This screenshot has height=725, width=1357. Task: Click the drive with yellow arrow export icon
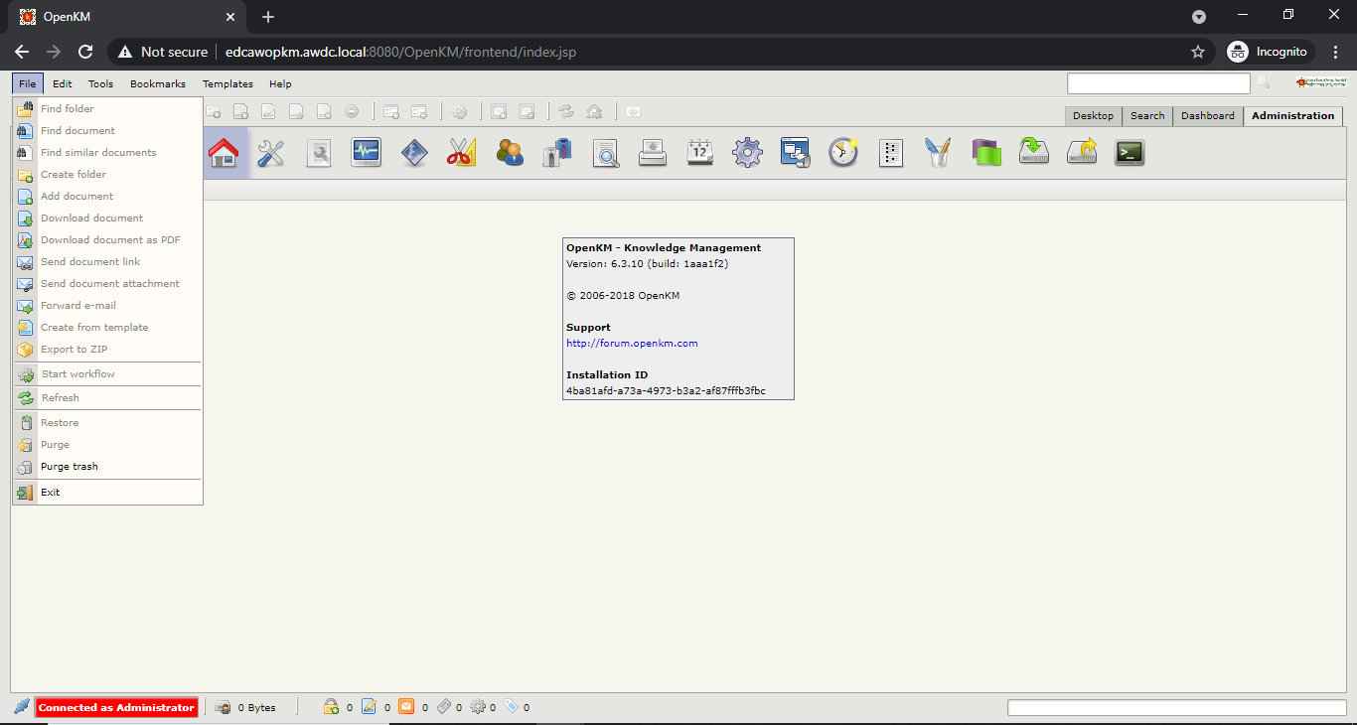click(x=1082, y=152)
